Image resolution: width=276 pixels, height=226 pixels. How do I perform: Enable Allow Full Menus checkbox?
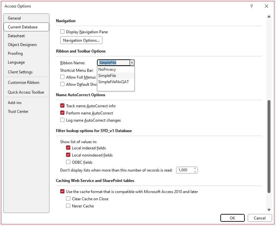62,77
